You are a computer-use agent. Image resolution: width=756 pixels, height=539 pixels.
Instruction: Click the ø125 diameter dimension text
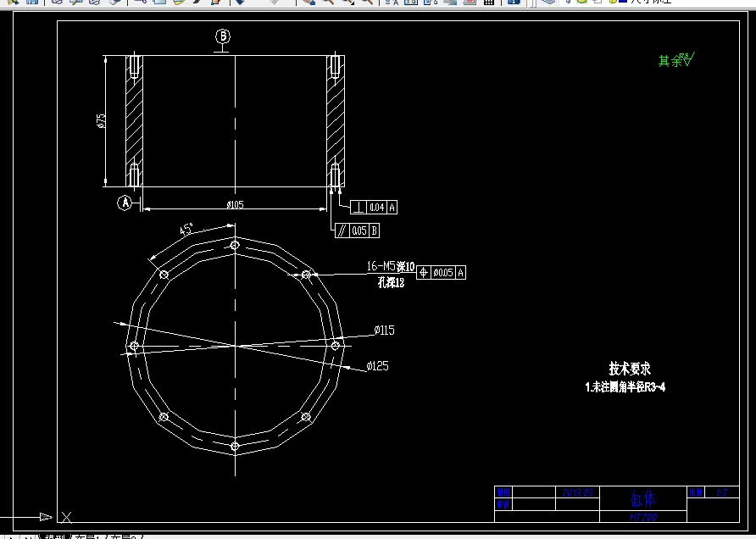[377, 366]
